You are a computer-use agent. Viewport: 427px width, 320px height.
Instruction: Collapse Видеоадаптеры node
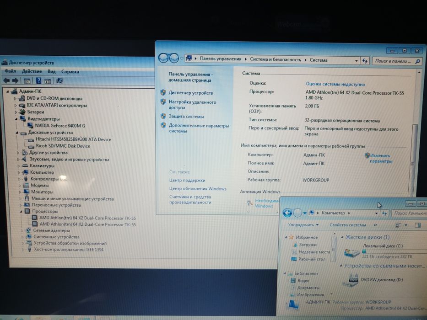pyautogui.click(x=16, y=119)
